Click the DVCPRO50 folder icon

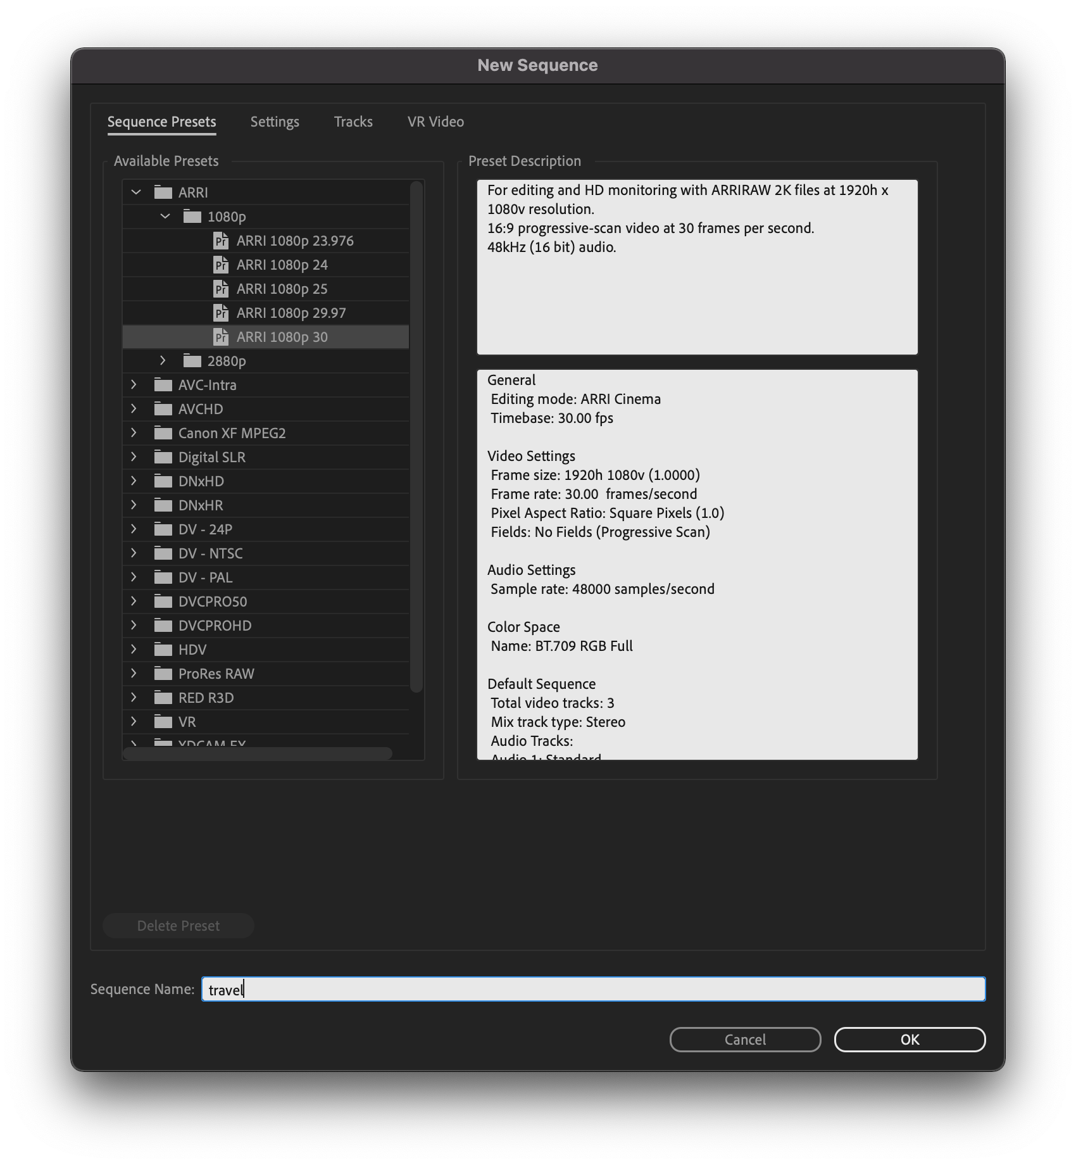163,601
